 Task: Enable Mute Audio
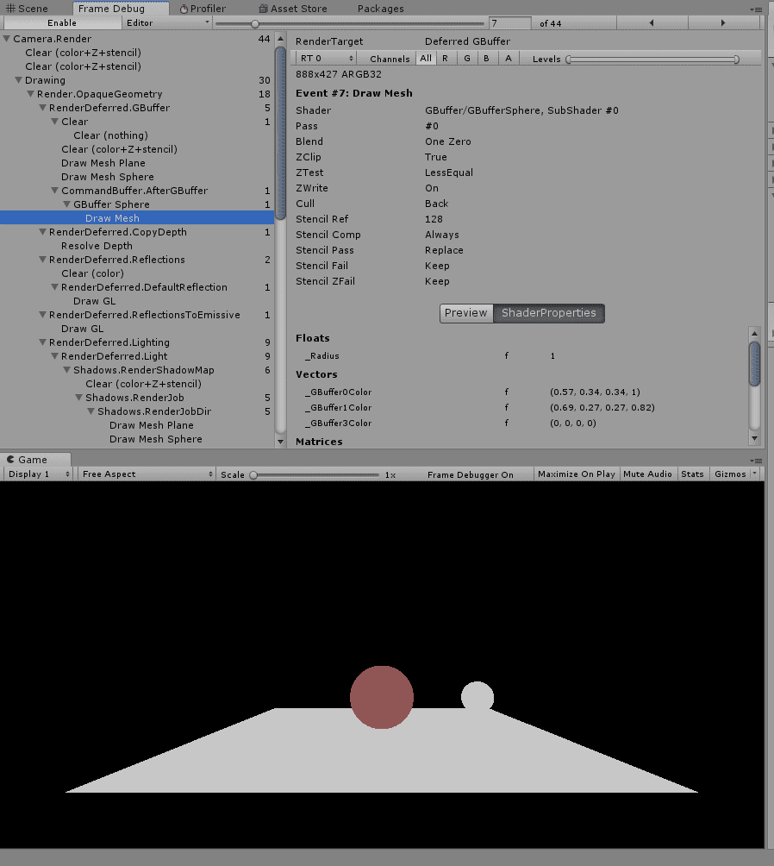click(x=647, y=474)
